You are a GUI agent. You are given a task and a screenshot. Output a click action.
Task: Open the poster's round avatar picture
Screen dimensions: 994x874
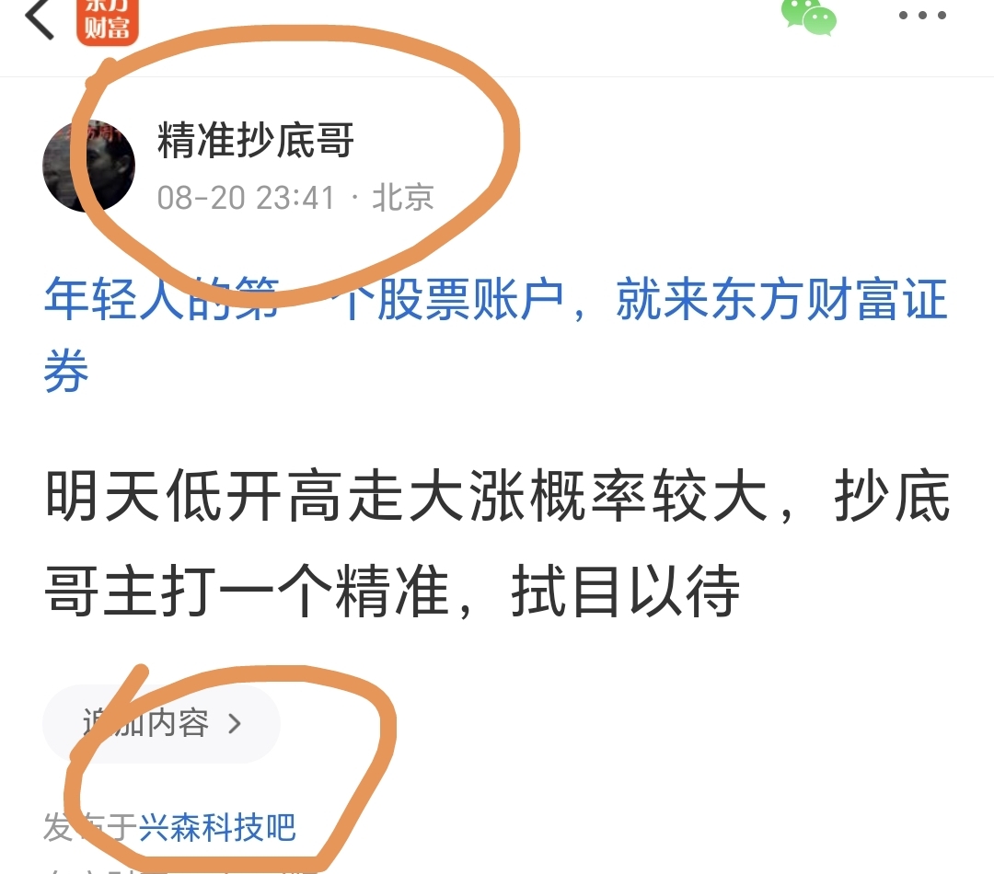(88, 166)
